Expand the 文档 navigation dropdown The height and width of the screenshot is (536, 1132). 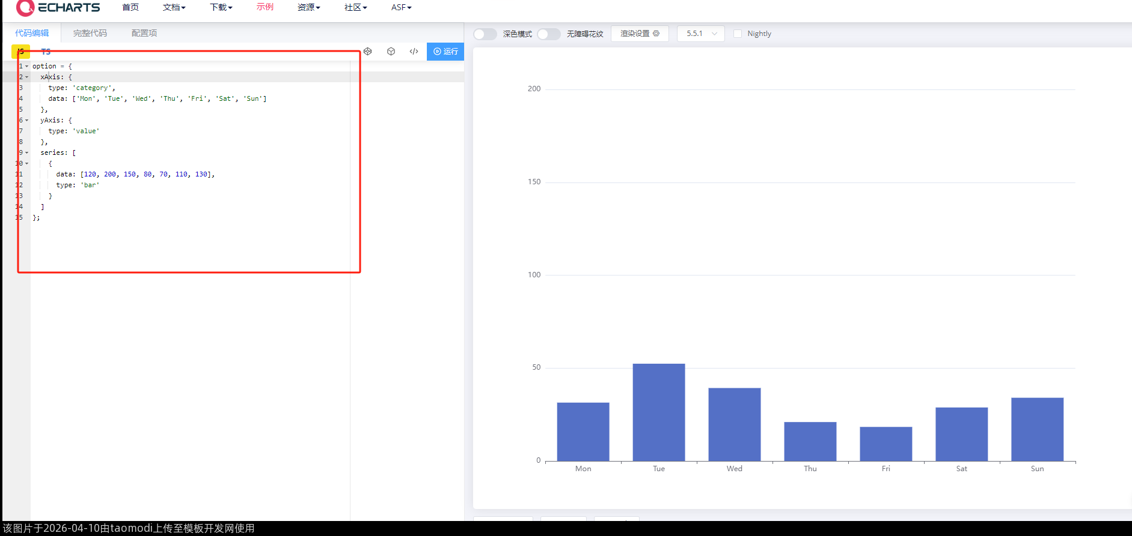pyautogui.click(x=174, y=7)
